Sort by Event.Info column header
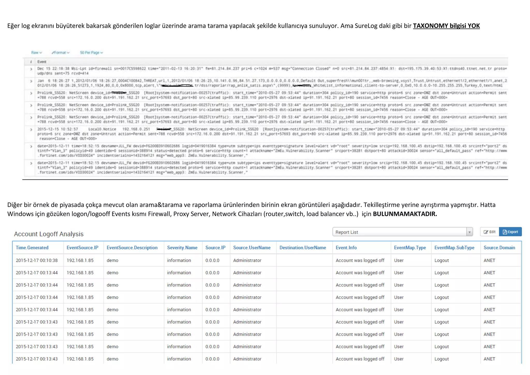This screenshot has height=375, width=530. (x=346, y=248)
